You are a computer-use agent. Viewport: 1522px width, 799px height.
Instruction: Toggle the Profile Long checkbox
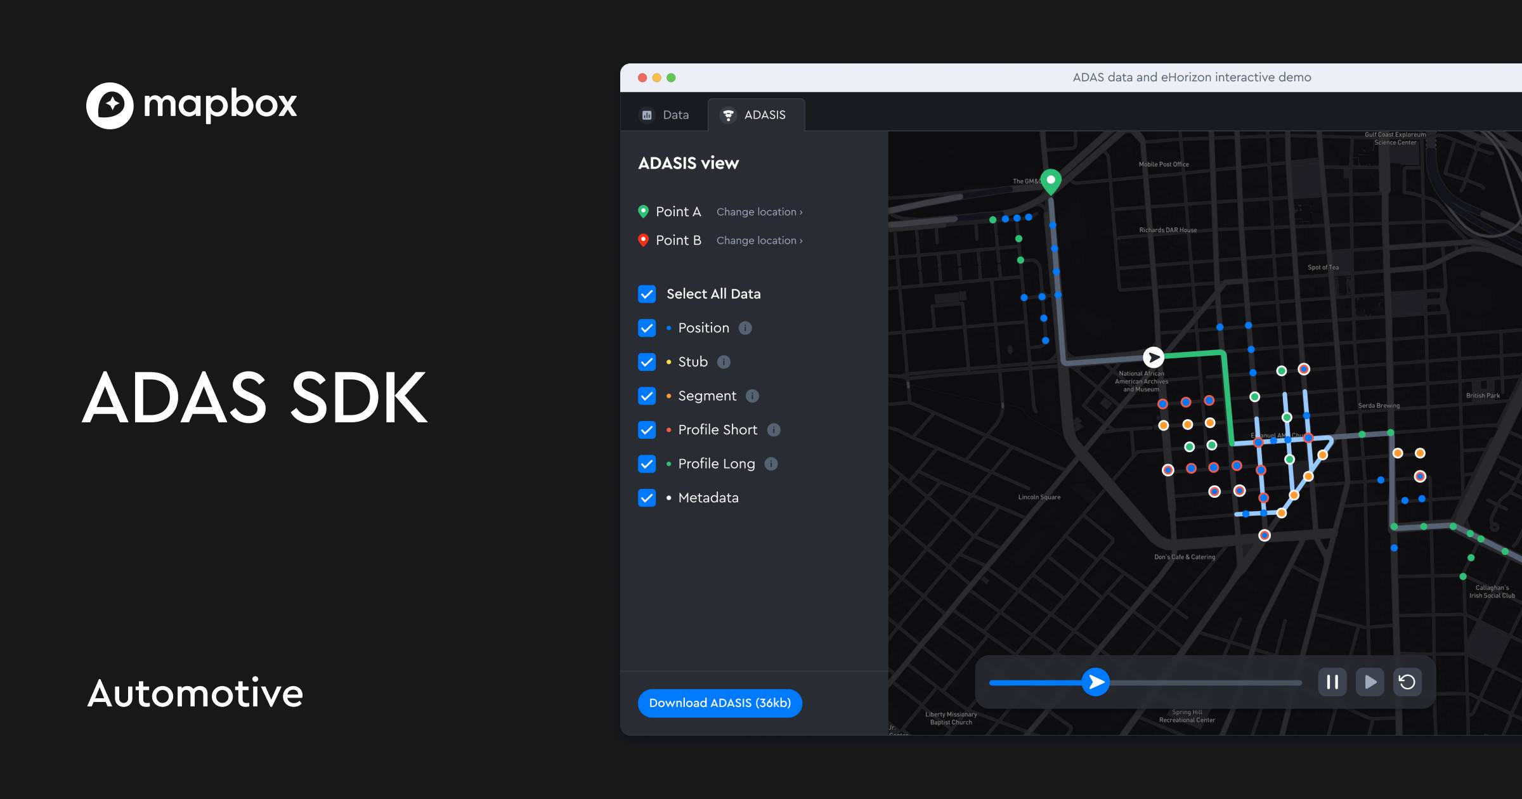click(x=646, y=464)
